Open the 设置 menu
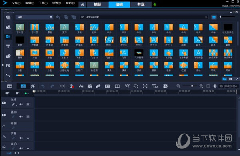This screenshot has height=156, width=240. tap(56, 3)
